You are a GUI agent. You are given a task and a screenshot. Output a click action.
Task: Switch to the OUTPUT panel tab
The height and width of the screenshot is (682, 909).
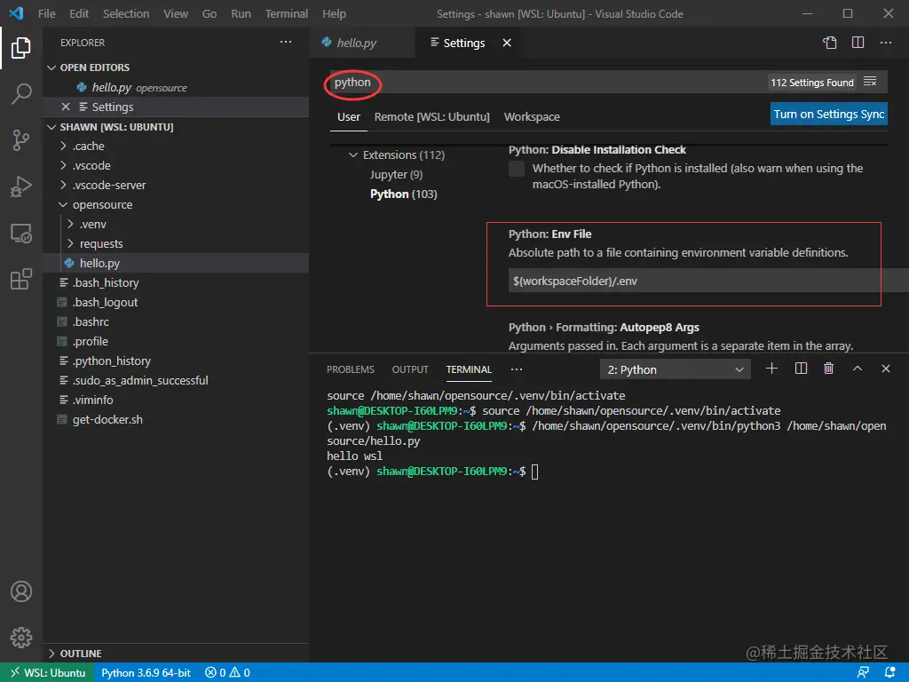point(410,369)
